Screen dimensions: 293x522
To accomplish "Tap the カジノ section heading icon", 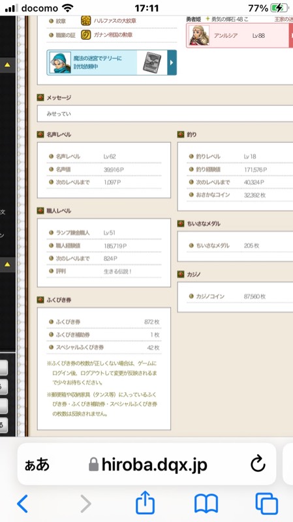I will tap(181, 274).
